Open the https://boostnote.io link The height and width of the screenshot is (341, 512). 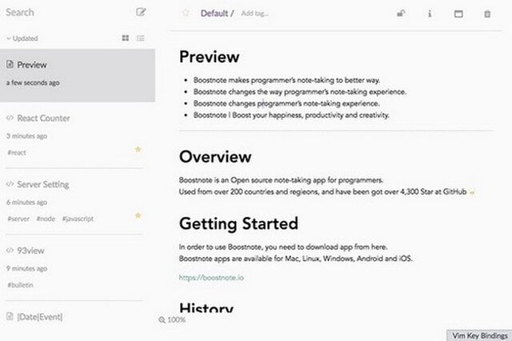point(211,278)
